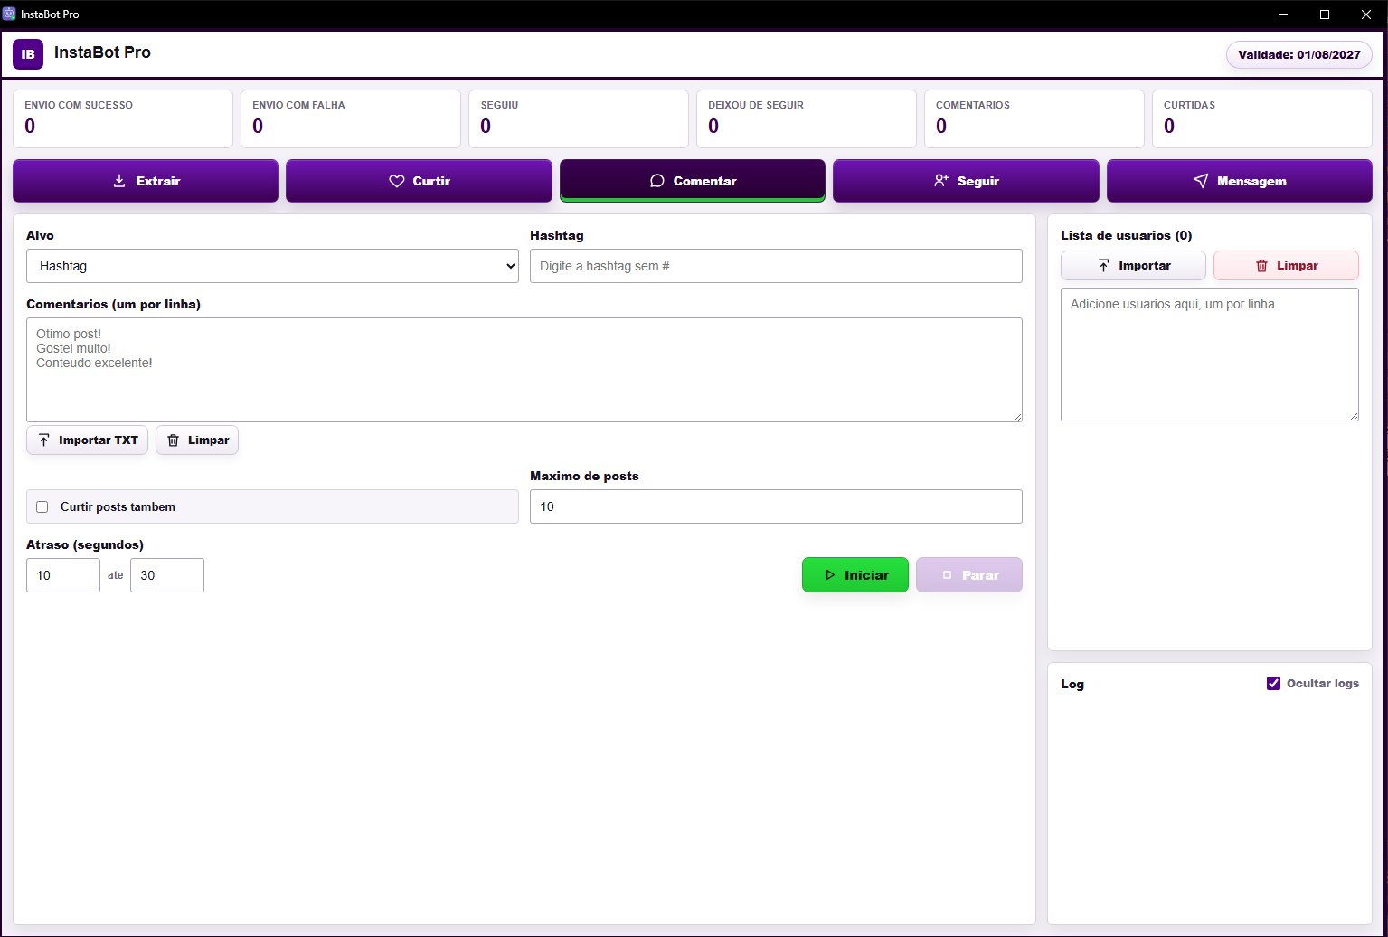Click the Hashtag input field
Image resolution: width=1388 pixels, height=937 pixels.
pyautogui.click(x=776, y=266)
